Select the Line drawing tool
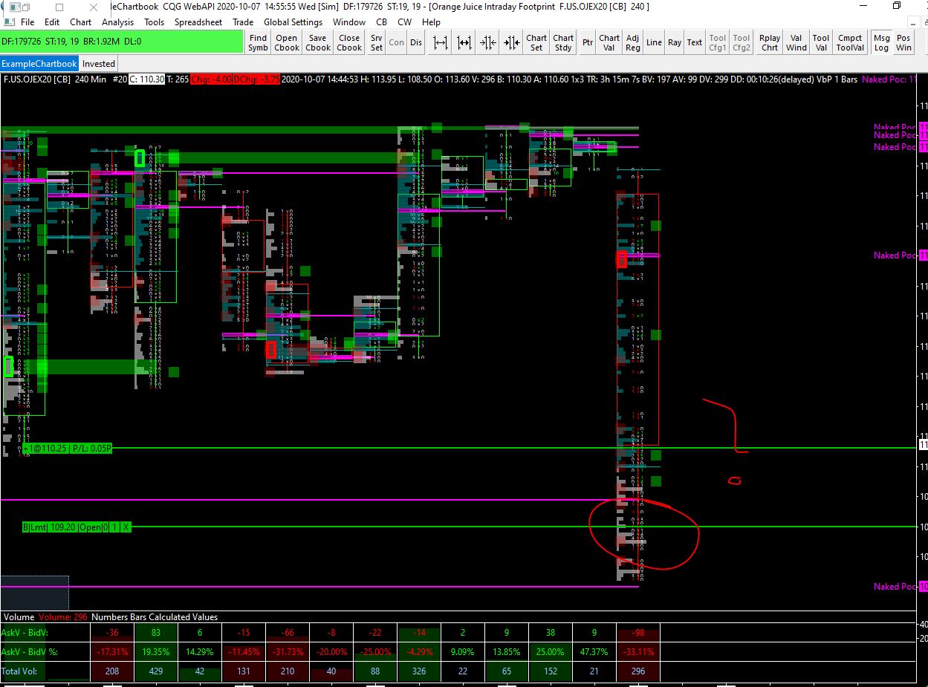The image size is (928, 687). [654, 42]
